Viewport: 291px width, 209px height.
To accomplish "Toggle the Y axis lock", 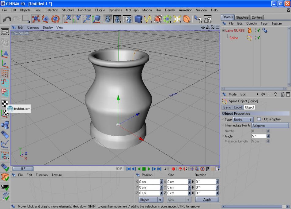I will click(x=77, y=19).
